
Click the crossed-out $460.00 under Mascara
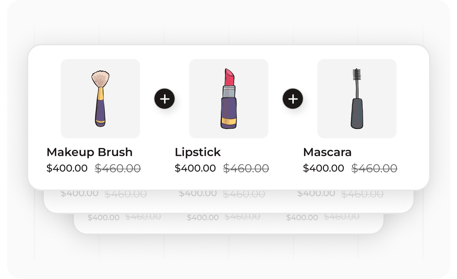coord(374,168)
